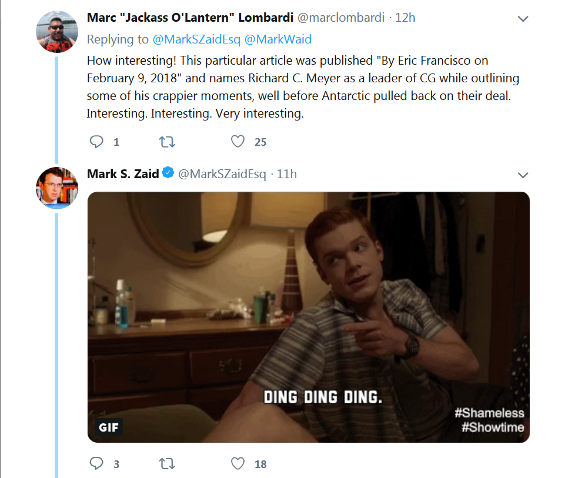Retweet Marc Lombardi's tweet
565x478 pixels.
(x=167, y=142)
